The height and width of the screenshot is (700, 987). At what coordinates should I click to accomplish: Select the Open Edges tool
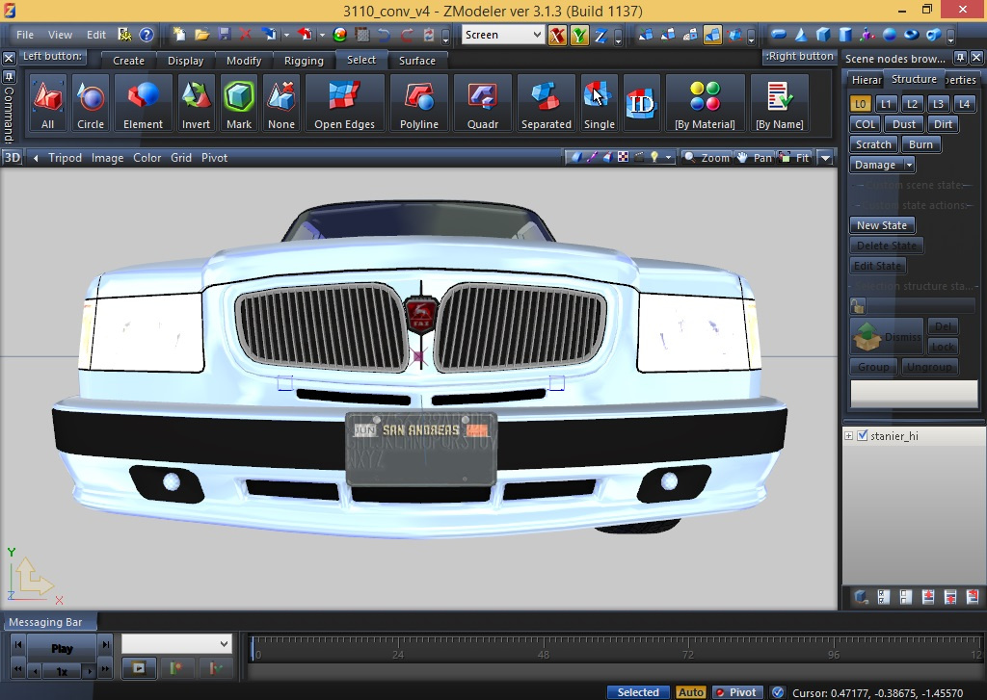click(x=344, y=103)
